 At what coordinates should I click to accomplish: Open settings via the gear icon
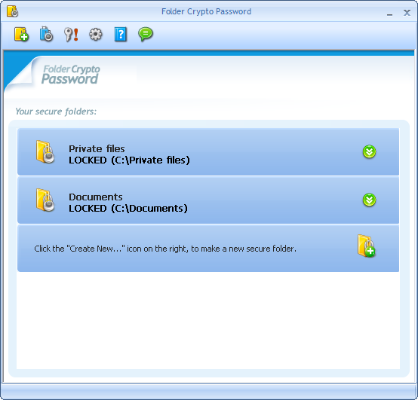[x=95, y=35]
